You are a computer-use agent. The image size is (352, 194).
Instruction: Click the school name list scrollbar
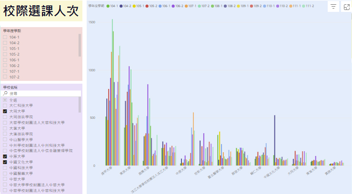click(80, 105)
